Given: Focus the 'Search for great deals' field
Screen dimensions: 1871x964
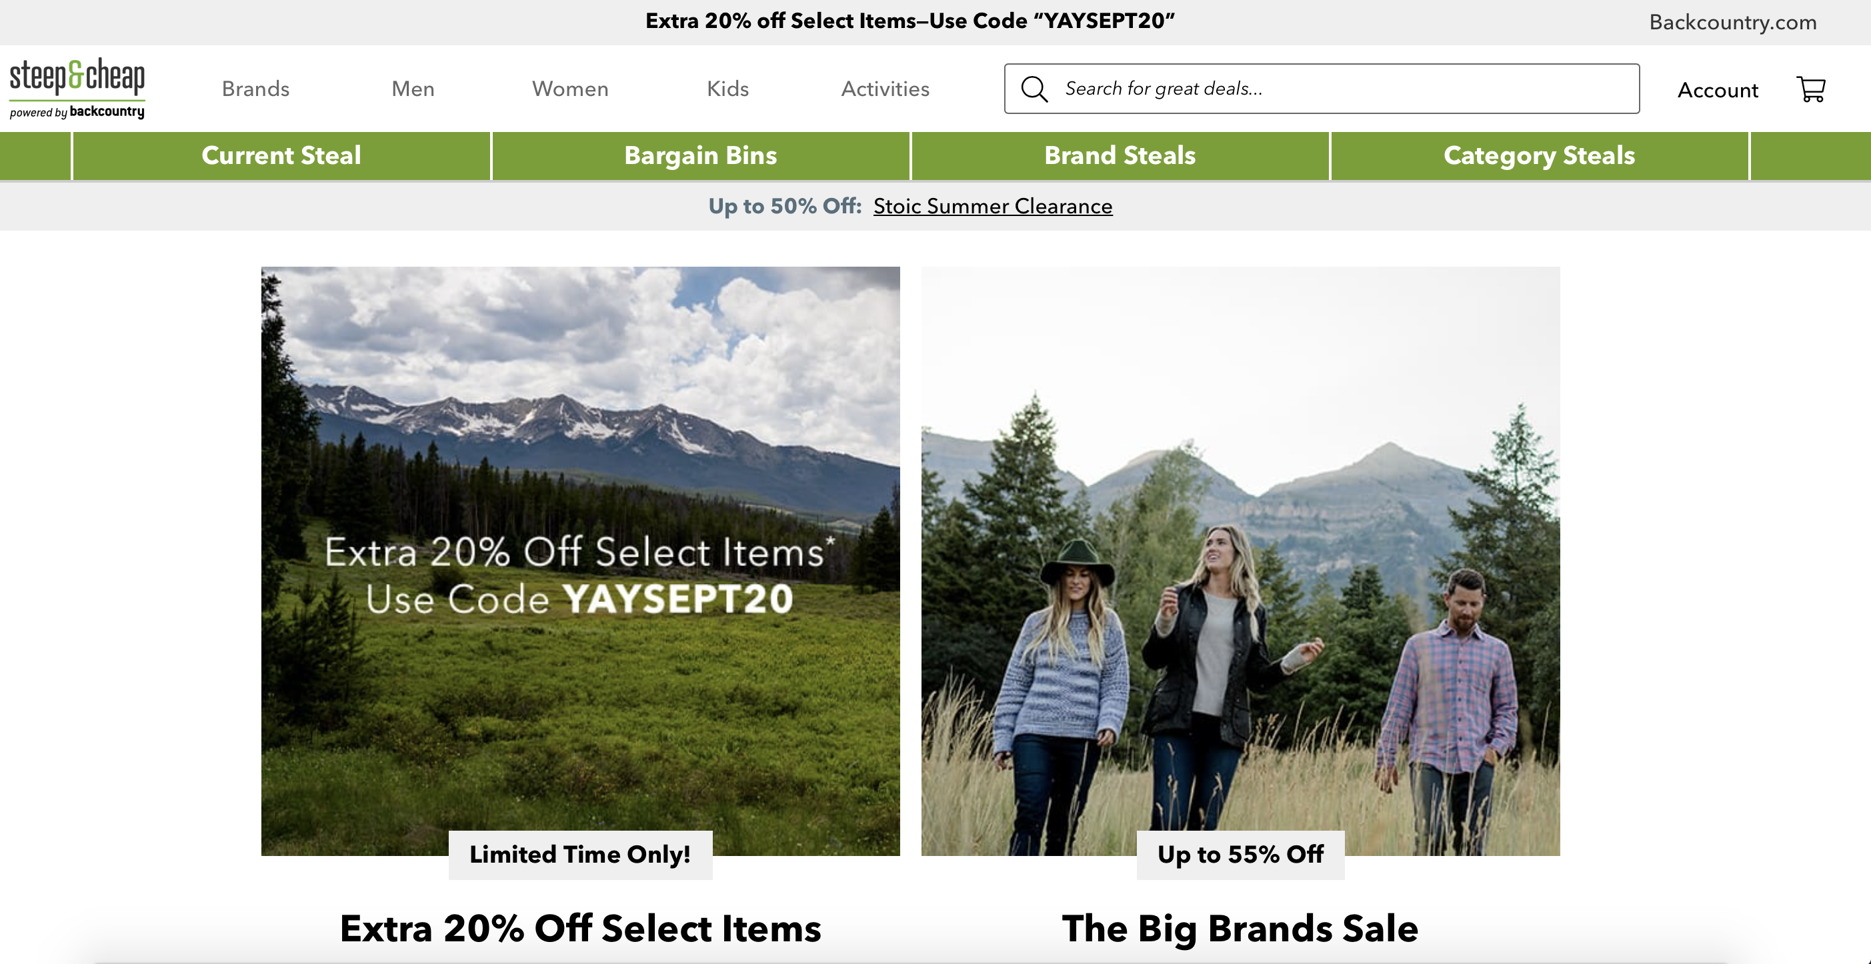Looking at the screenshot, I should coord(1322,89).
